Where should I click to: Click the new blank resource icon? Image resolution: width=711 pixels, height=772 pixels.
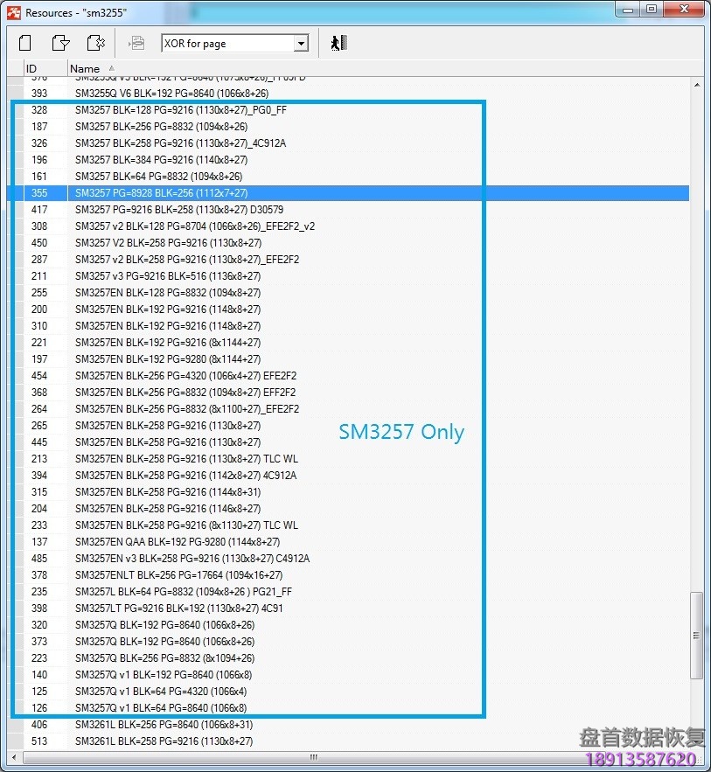pyautogui.click(x=25, y=43)
